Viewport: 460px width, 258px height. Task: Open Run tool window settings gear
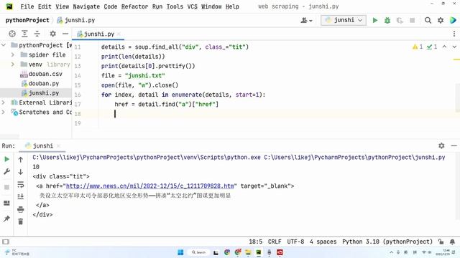(441, 145)
